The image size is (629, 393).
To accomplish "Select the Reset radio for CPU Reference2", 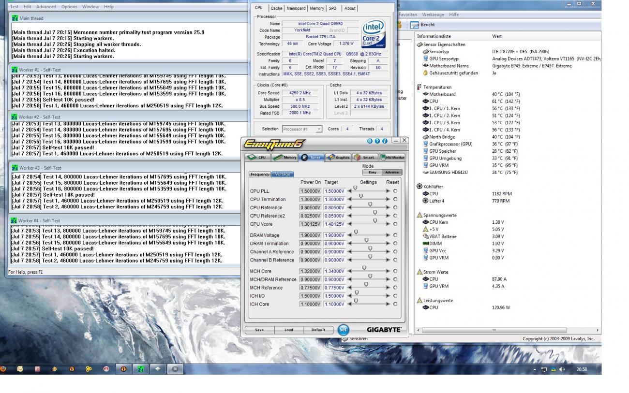I will 395,216.
